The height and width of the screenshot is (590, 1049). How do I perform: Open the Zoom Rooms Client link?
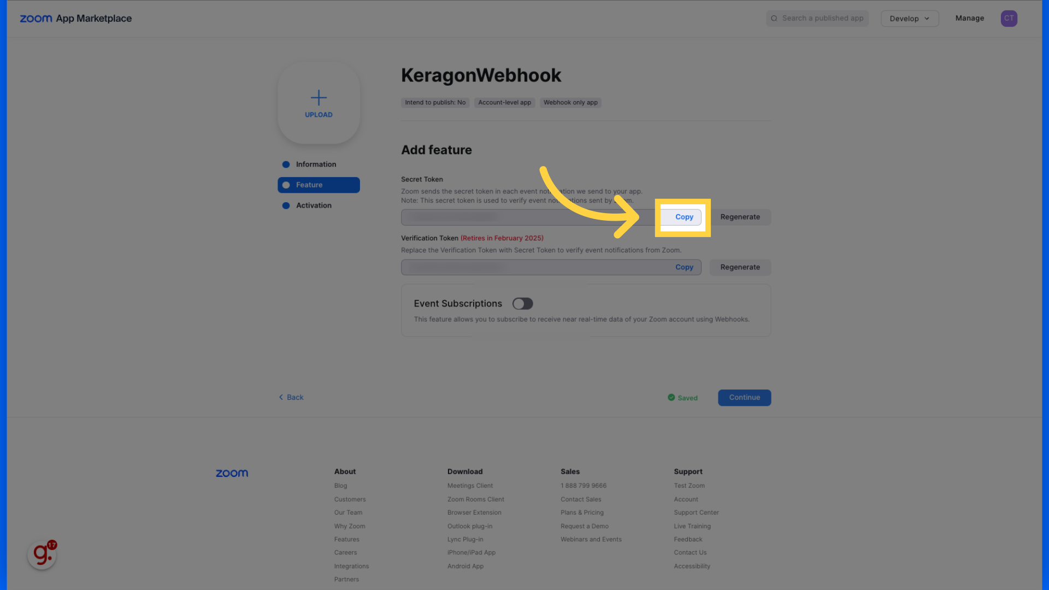475,500
